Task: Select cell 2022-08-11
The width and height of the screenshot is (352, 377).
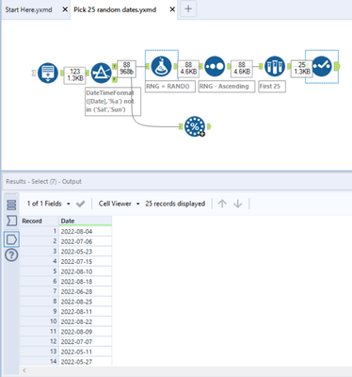Action: pos(86,312)
